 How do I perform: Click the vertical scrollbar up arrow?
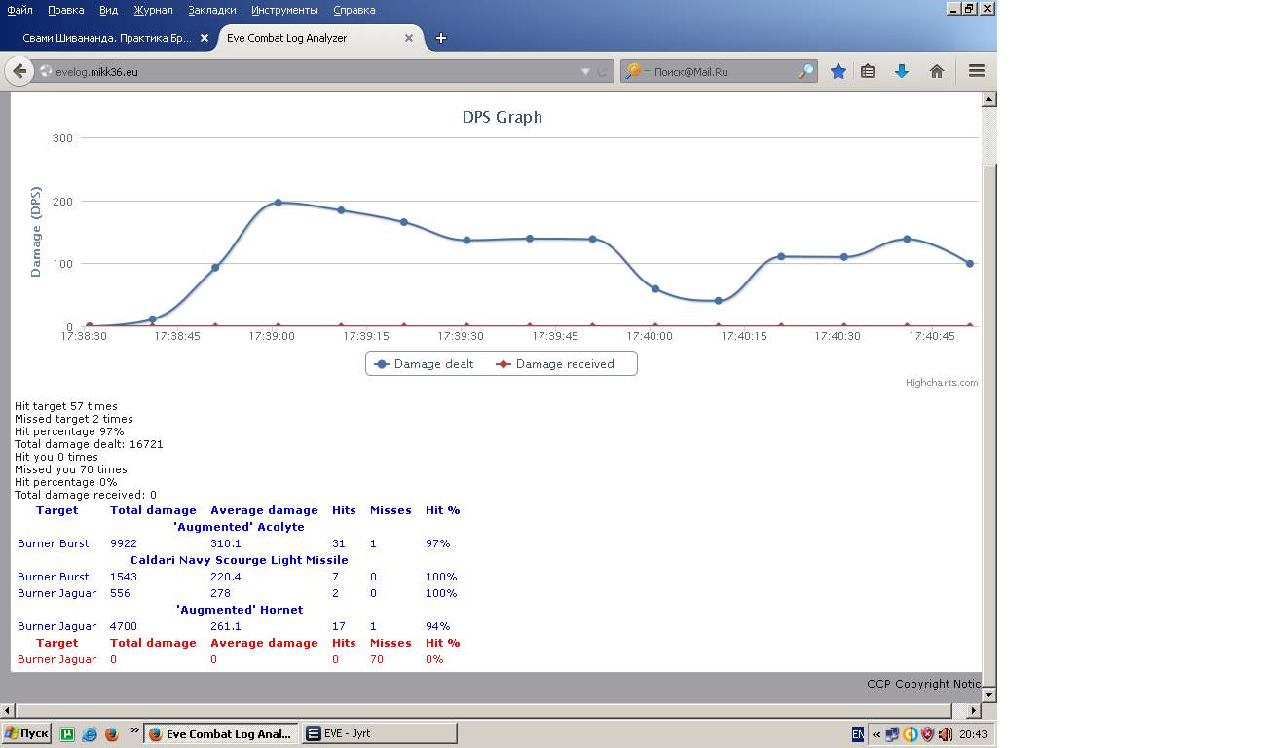[x=989, y=99]
